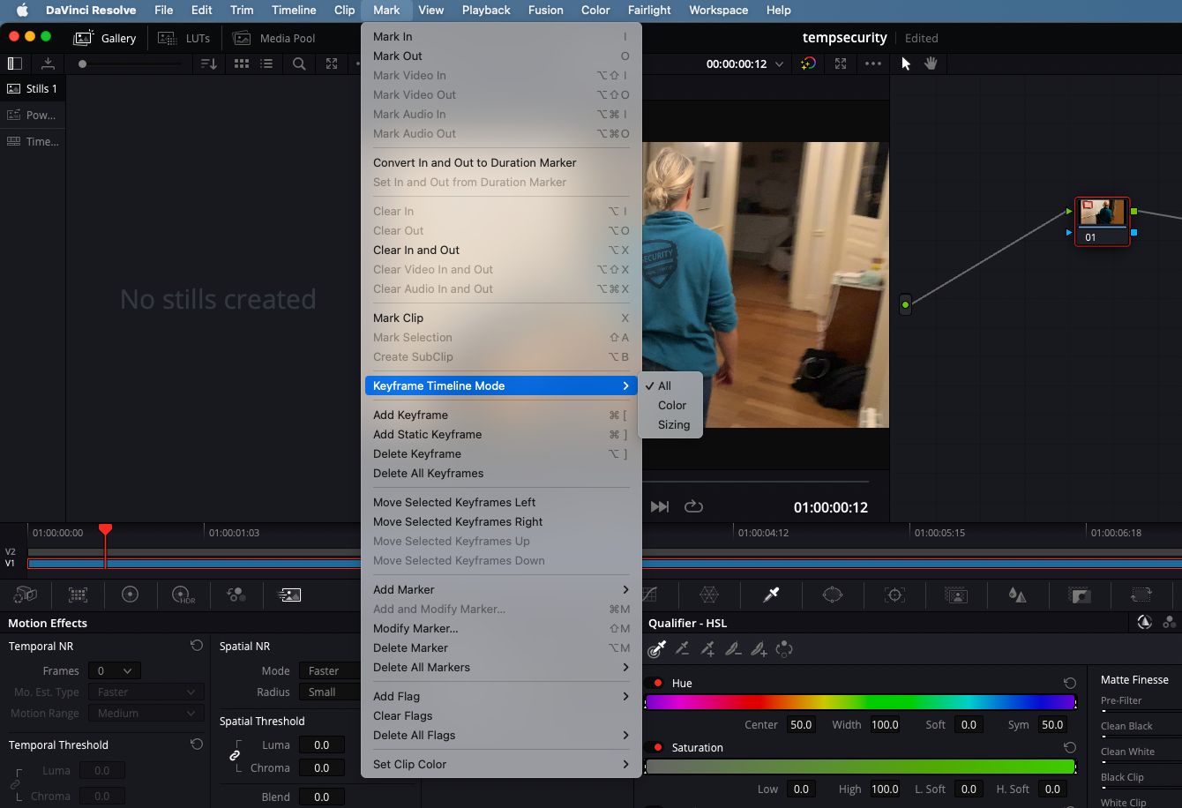Select the Qualifier eyedropper palette icon
Screen dimensions: 1182x808
pos(771,595)
